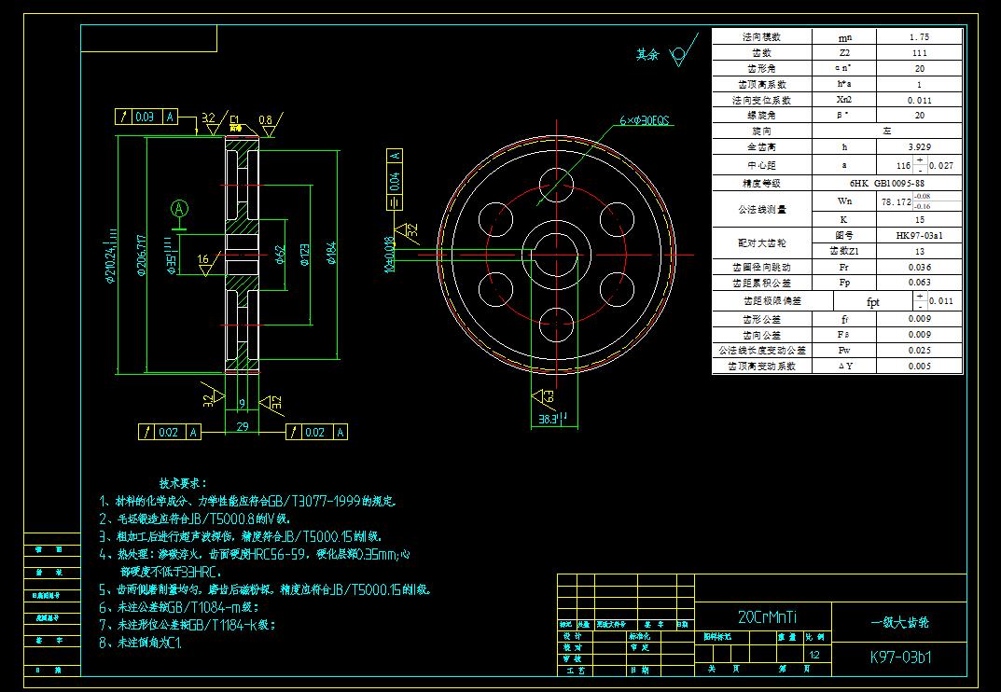Click the 0.04 flatness tolerance frame

coord(394,177)
